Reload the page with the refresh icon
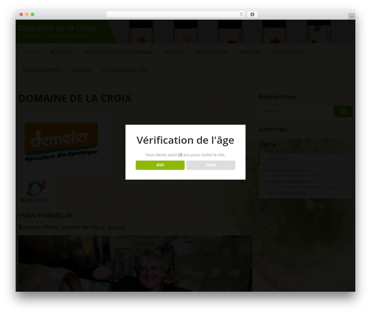 coord(241,14)
